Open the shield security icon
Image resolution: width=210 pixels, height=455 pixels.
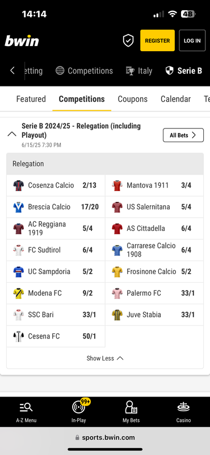click(128, 40)
